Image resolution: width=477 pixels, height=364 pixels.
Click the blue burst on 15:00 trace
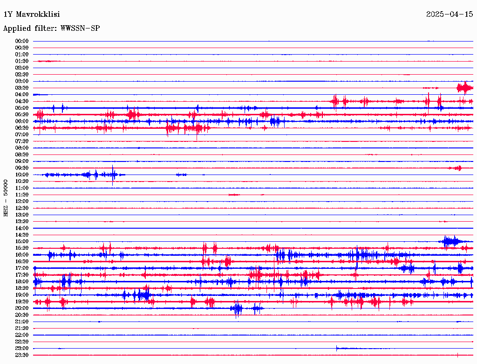(x=451, y=242)
